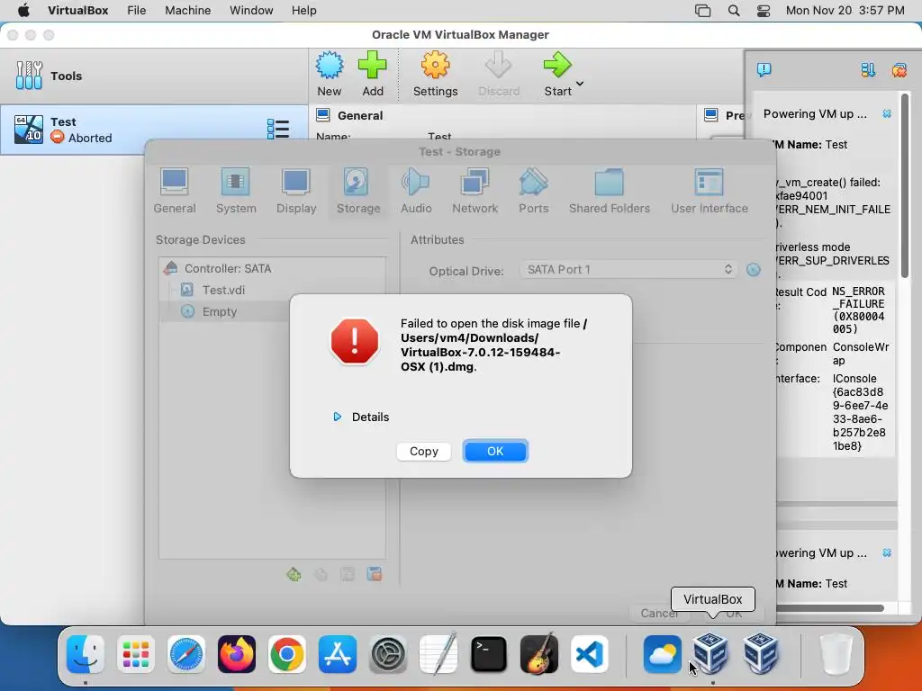Screen dimensions: 922x691
Task: Open Launchpad from the Dock
Action: [136, 654]
